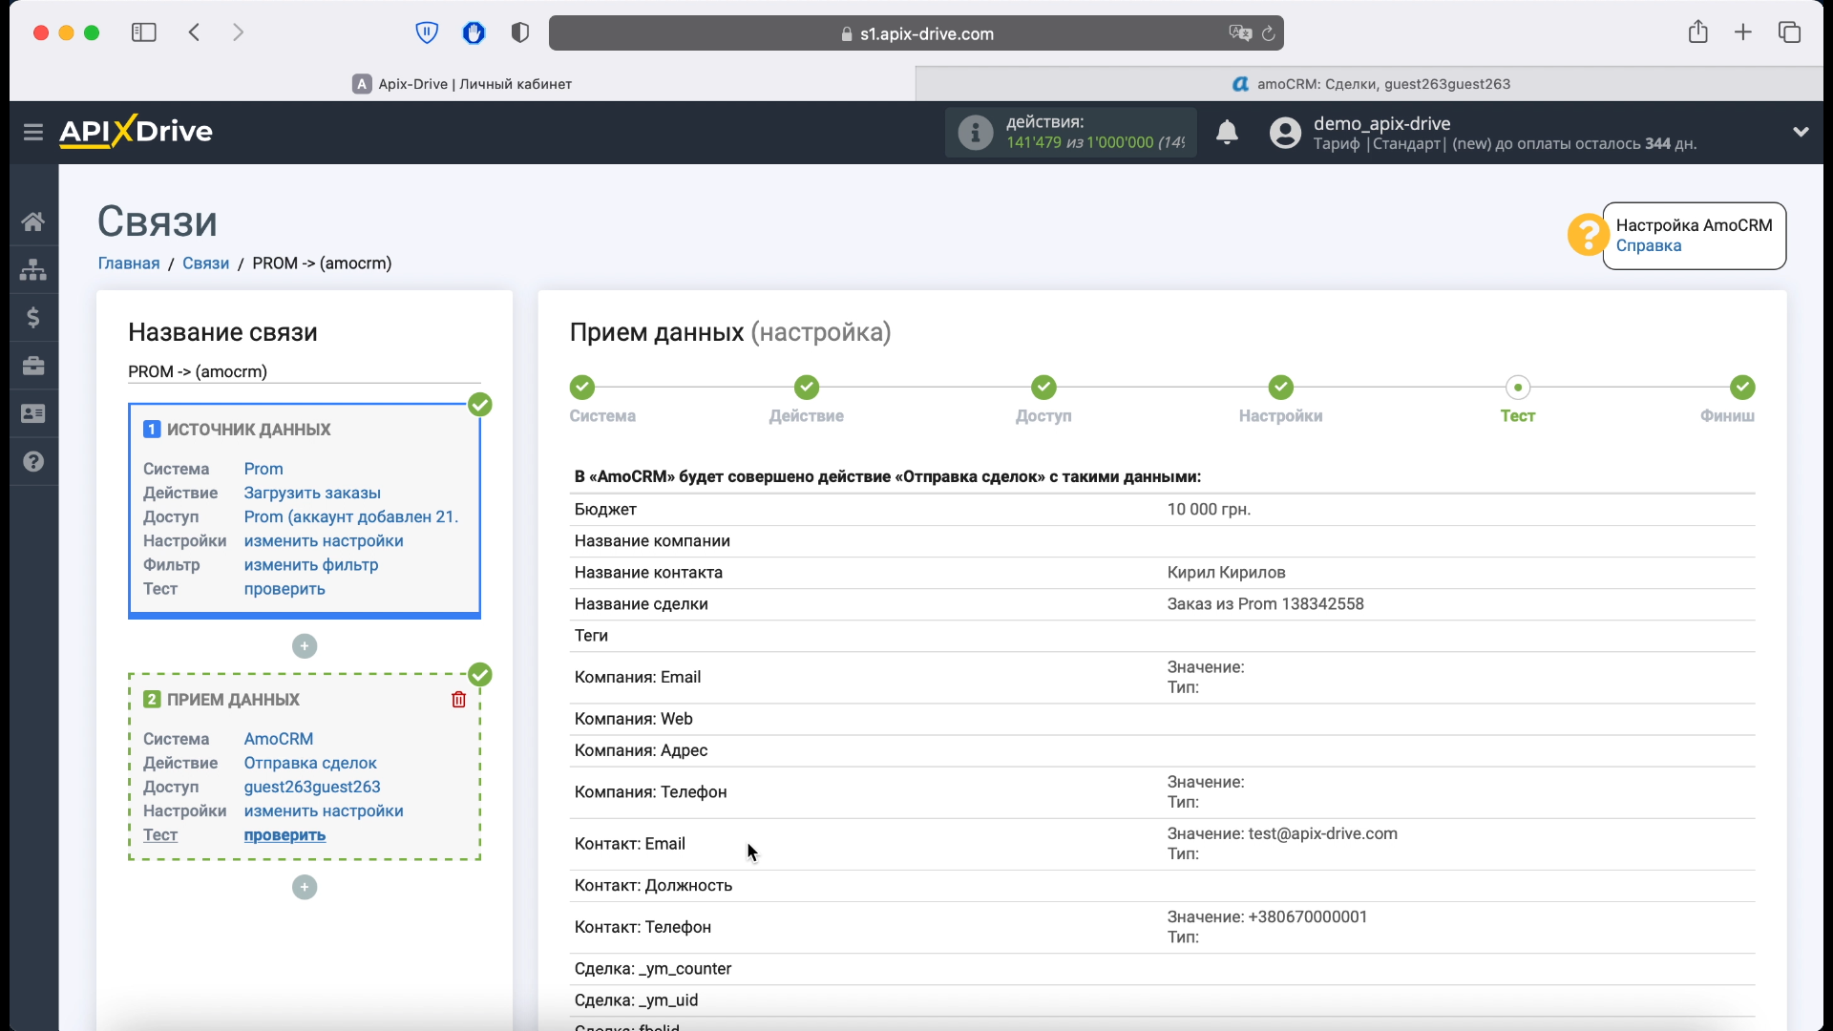Open billing dollar icon in sidebar
1833x1031 pixels.
[33, 317]
